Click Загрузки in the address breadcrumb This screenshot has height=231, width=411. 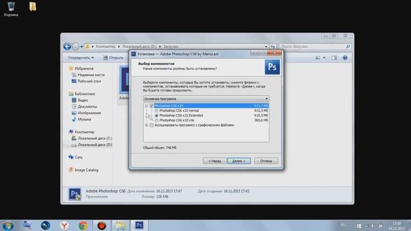pos(171,46)
